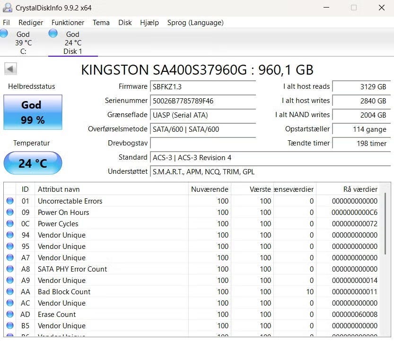The width and height of the screenshot is (394, 341).
Task: Click status dot of attribute 95 row
Action: [10, 246]
